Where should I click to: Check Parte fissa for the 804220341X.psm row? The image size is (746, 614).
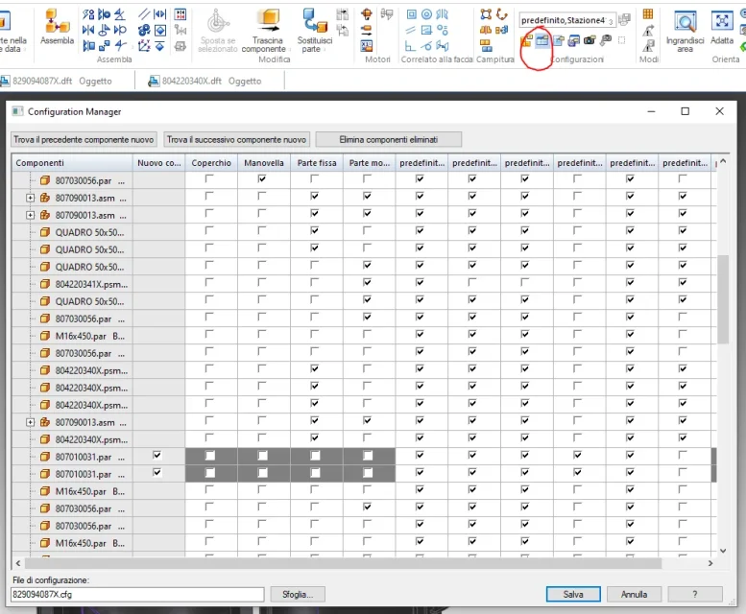[x=315, y=282]
